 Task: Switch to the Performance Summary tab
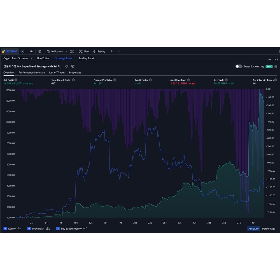(x=32, y=73)
